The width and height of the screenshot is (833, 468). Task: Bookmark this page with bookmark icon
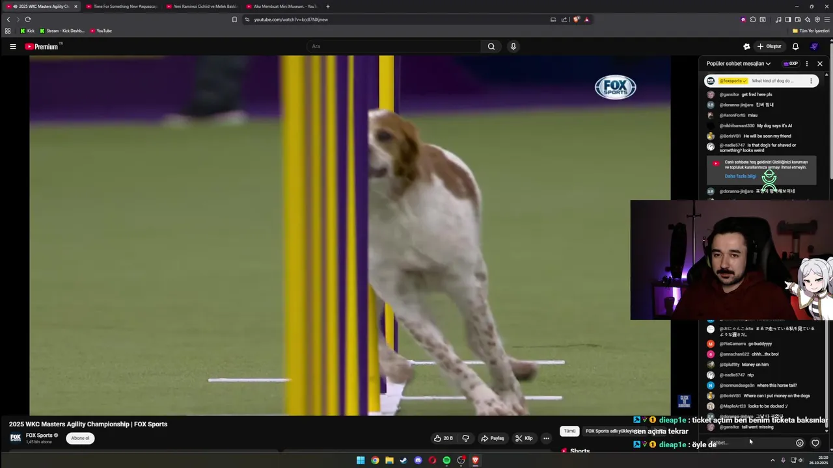(234, 19)
